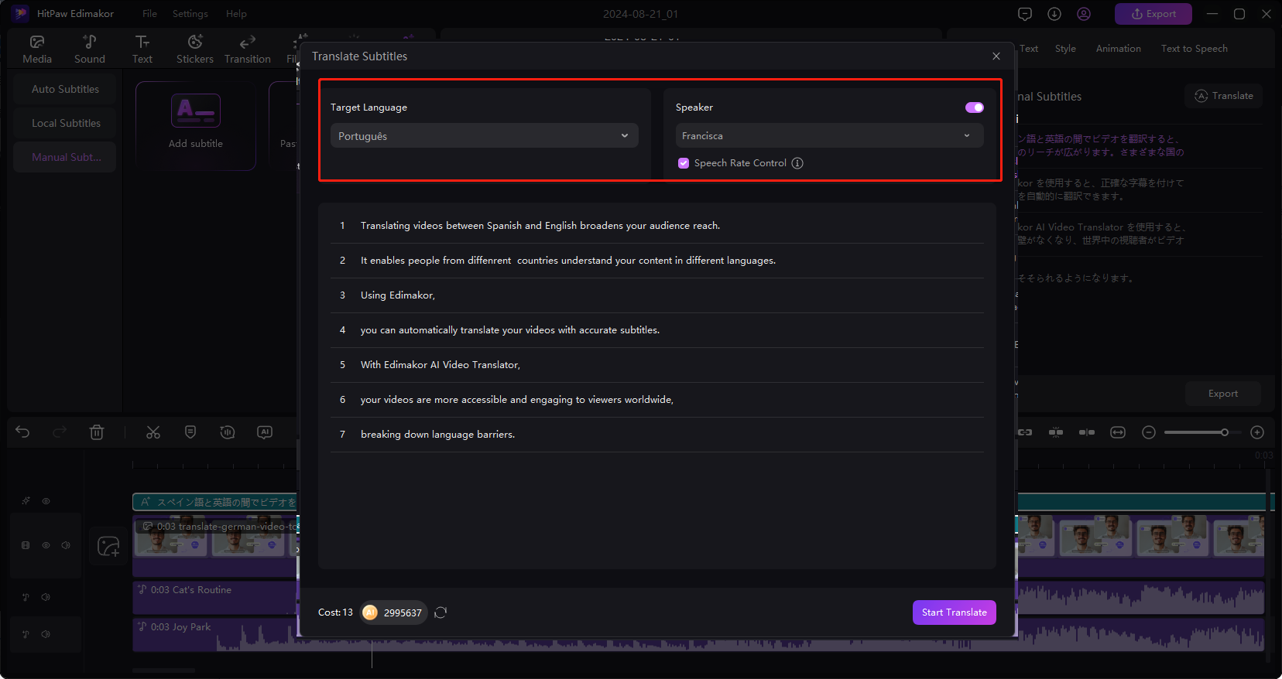Open the feedback message icon
This screenshot has width=1282, height=679.
1025,14
